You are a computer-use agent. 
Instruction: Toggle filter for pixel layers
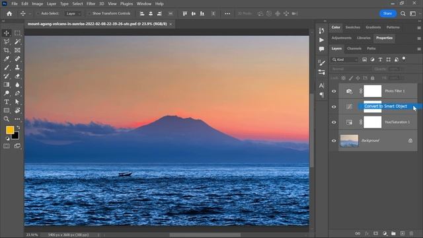coord(364,59)
